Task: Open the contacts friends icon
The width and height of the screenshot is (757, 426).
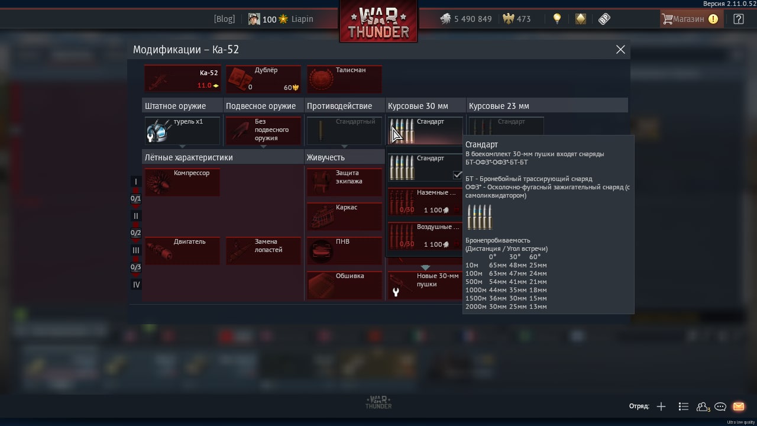Action: pyautogui.click(x=703, y=406)
